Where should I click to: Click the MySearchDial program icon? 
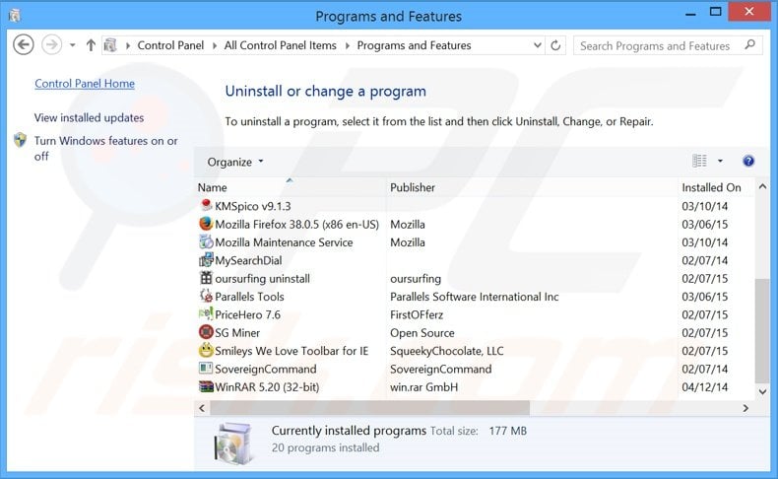(x=206, y=259)
